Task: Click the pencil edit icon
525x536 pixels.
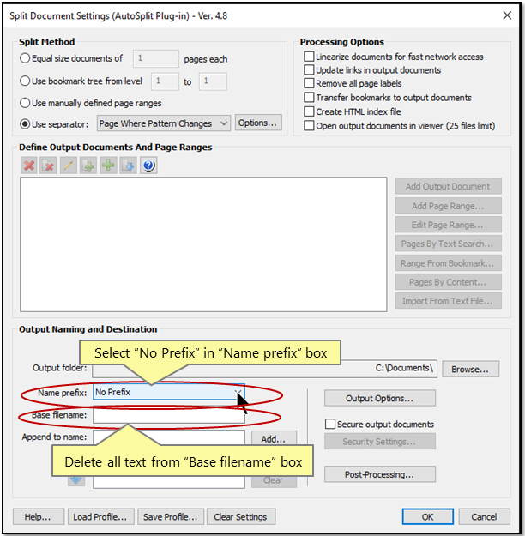Action: 69,166
